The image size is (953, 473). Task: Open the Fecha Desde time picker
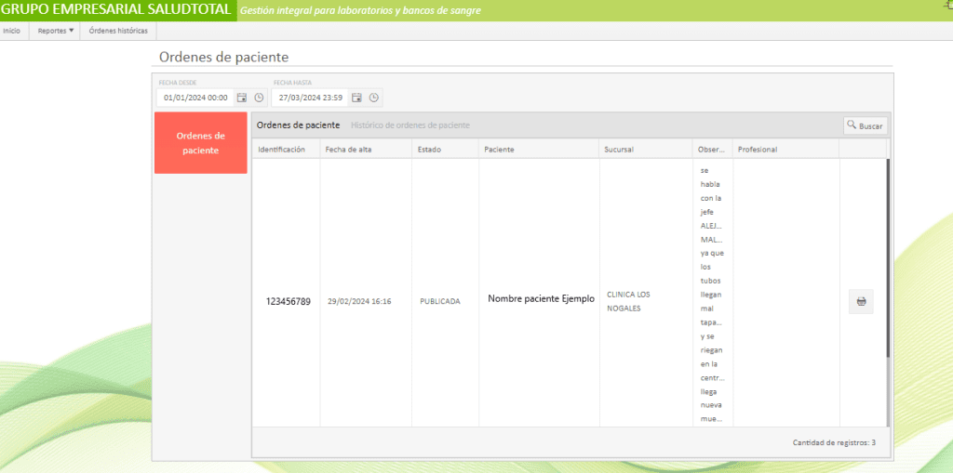(x=259, y=98)
